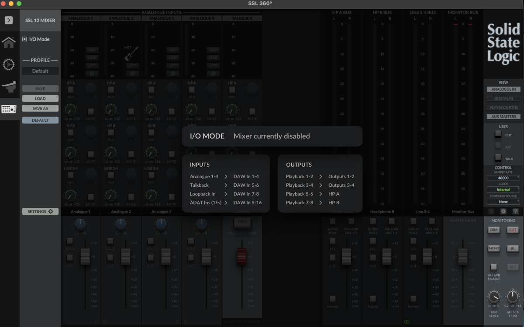Click the Solid State Logic logo
This screenshot has height=327, width=524.
pyautogui.click(x=503, y=43)
